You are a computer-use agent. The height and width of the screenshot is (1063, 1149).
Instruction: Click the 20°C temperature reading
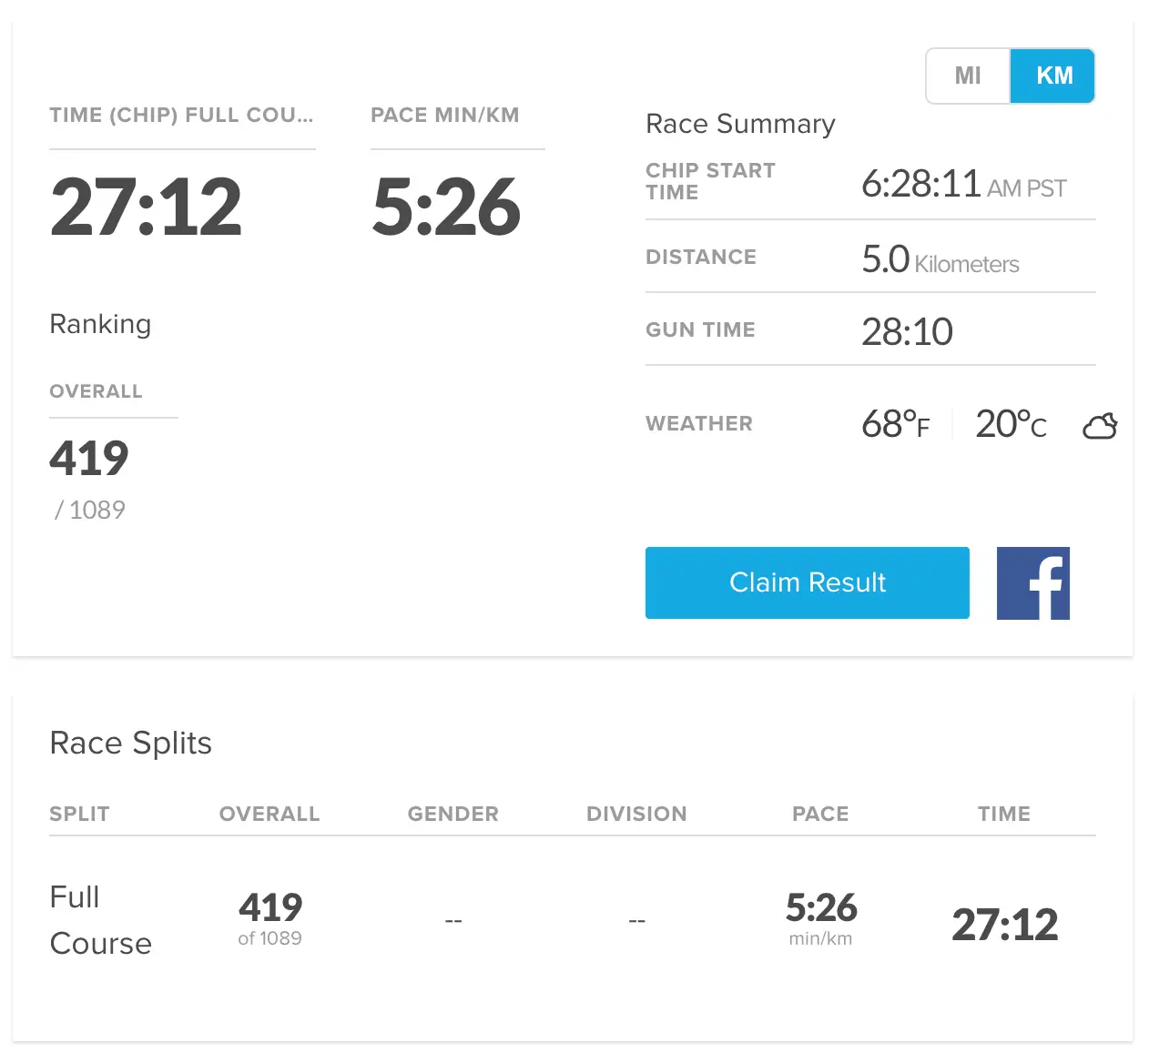[x=1011, y=424]
